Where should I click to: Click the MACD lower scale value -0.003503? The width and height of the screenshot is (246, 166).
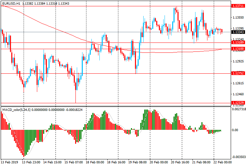pos(239,157)
